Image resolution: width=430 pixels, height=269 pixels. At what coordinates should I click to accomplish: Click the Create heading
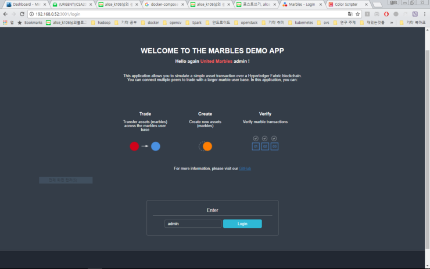(205, 114)
